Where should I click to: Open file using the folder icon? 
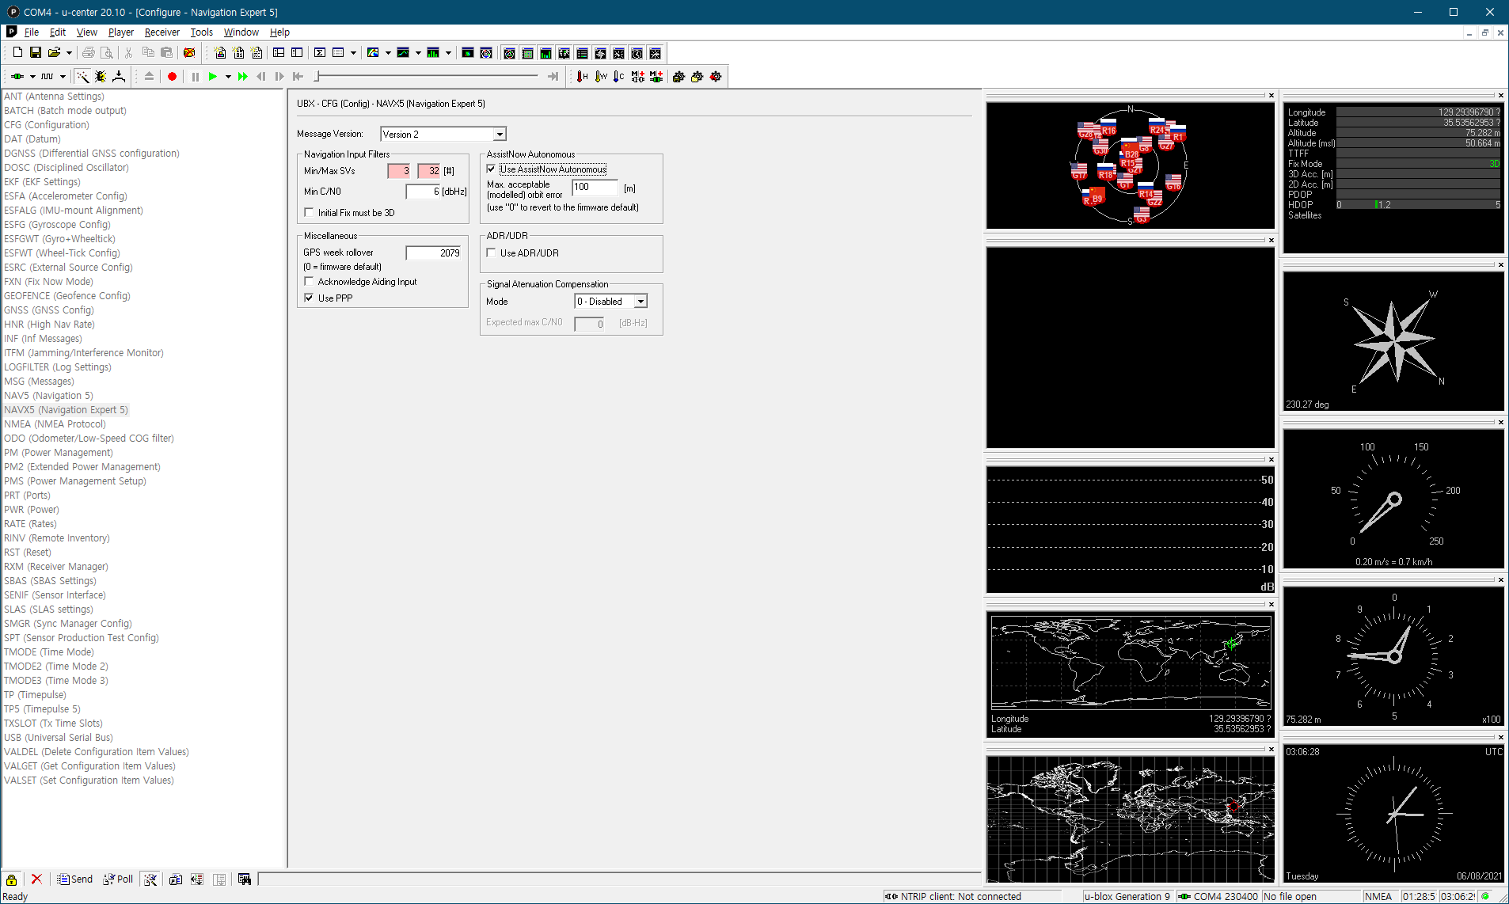click(54, 53)
